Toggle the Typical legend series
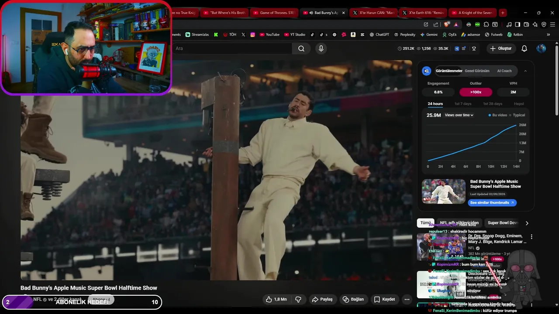559x314 pixels. 517,115
